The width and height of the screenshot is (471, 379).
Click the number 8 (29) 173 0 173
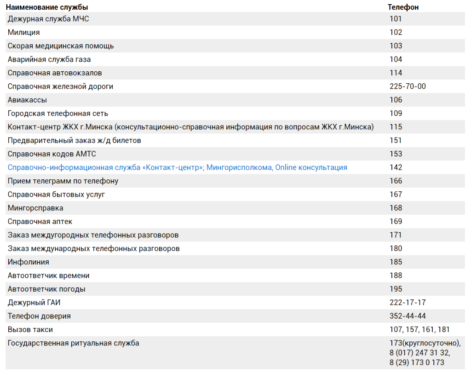tap(417, 362)
